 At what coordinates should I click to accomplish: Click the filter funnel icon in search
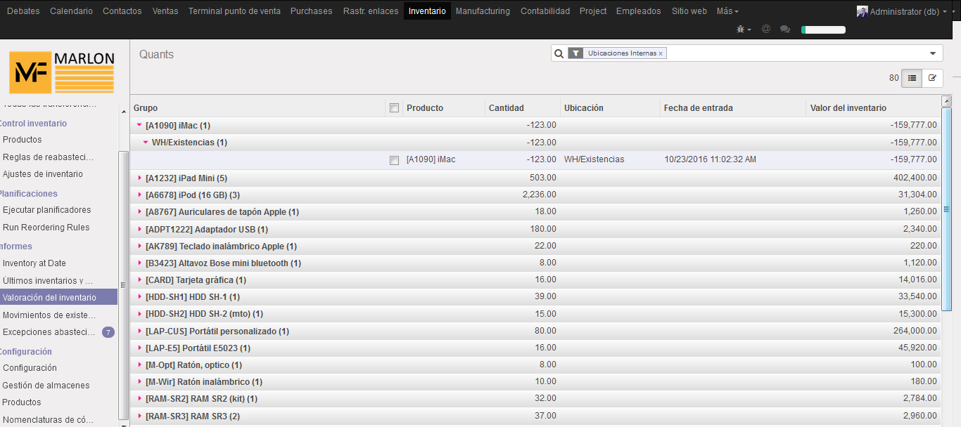(x=575, y=53)
